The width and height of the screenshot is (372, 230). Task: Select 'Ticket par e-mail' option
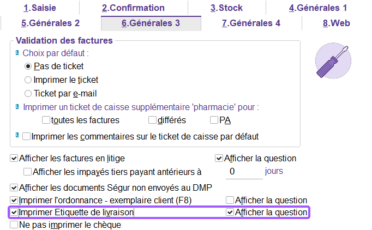28,93
